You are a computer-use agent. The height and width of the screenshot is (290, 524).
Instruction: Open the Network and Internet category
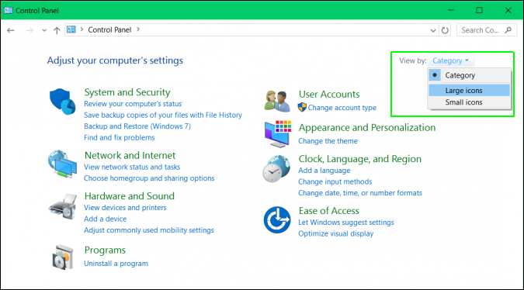pyautogui.click(x=130, y=155)
